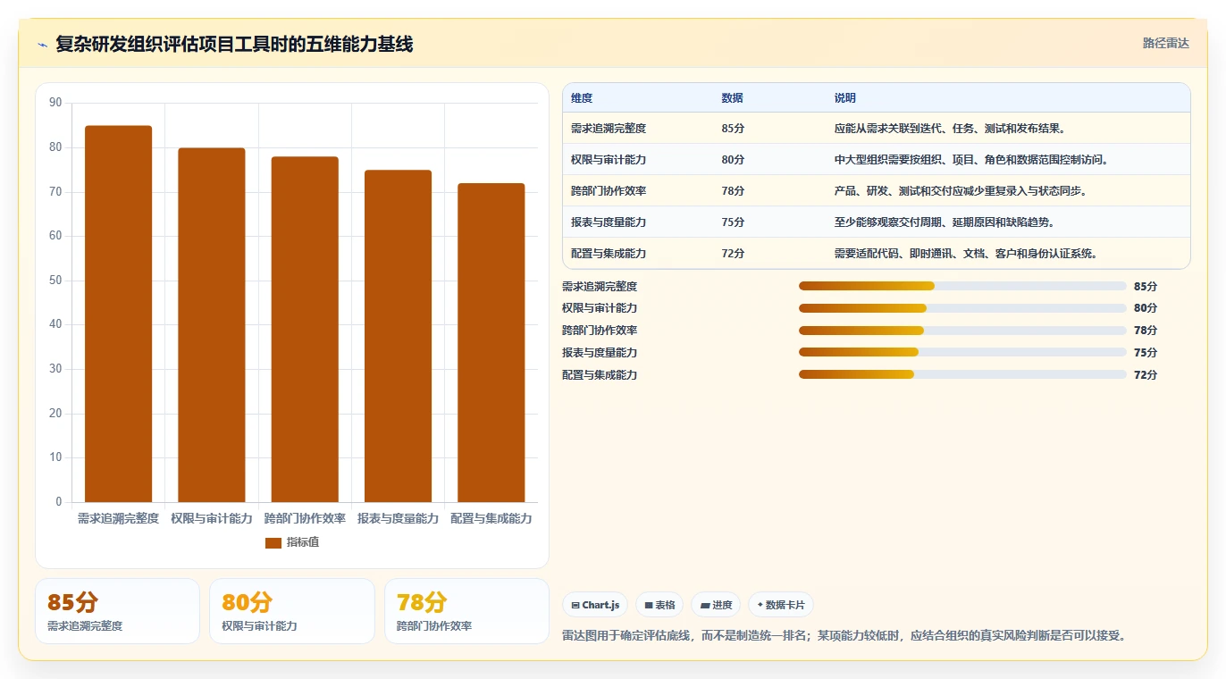Click the 权限与审计能力 x-axis label under the chart
The width and height of the screenshot is (1226, 679).
[212, 519]
